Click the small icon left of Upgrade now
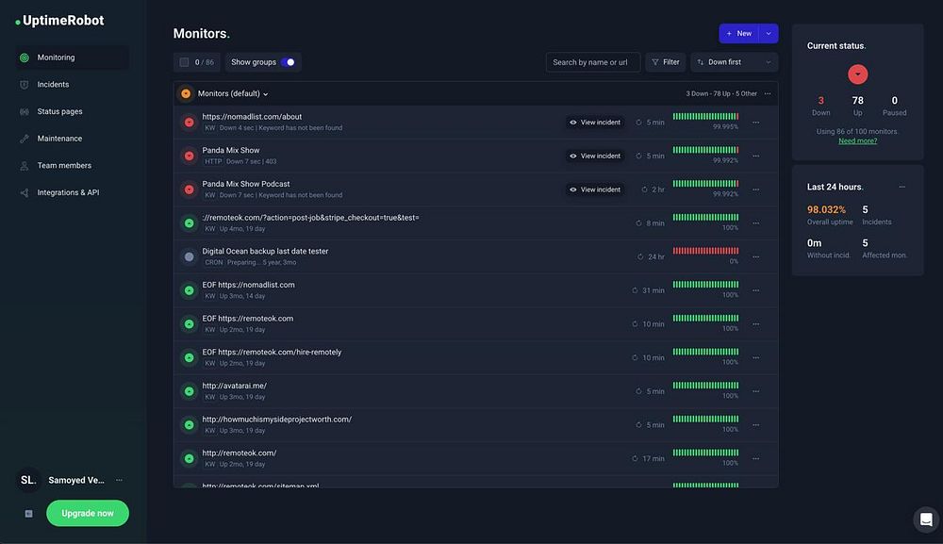The width and height of the screenshot is (943, 544). 28,514
